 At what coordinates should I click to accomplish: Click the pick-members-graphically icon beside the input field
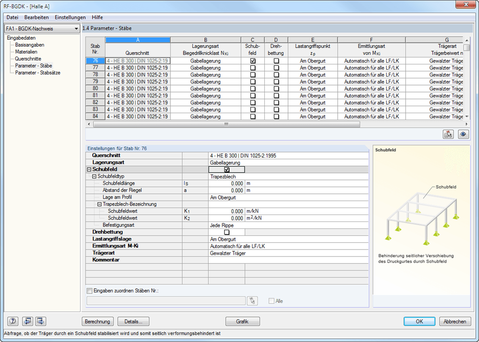click(253, 300)
